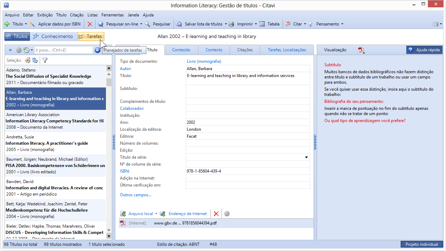Open the Arquivo menu
Image resolution: width=446 pixels, height=251 pixels.
tap(12, 15)
